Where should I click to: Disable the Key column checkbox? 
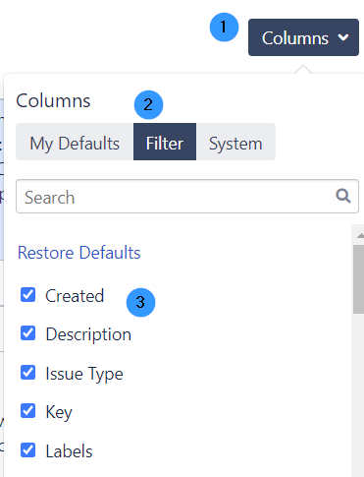pyautogui.click(x=28, y=411)
